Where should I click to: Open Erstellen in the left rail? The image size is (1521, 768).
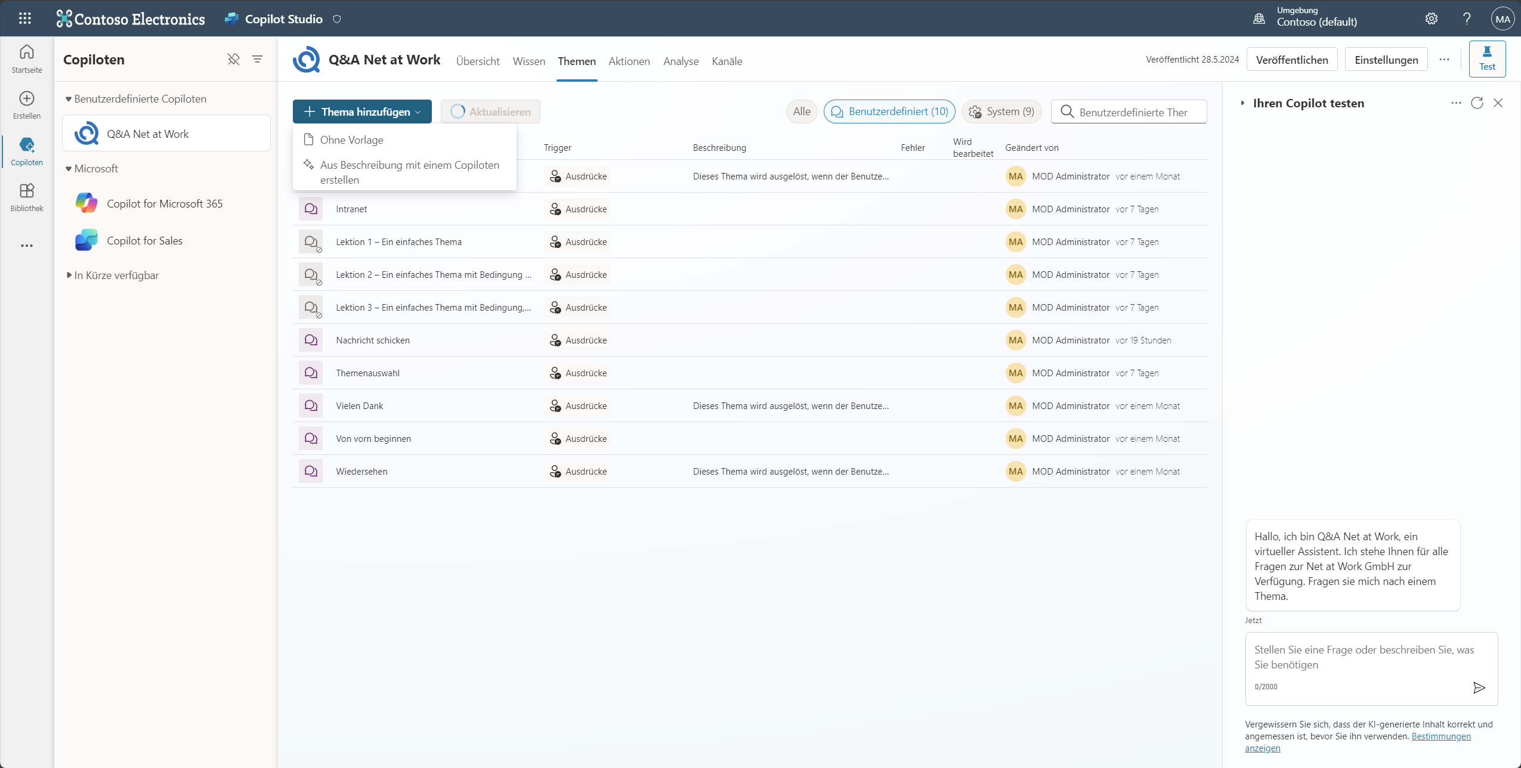(27, 105)
